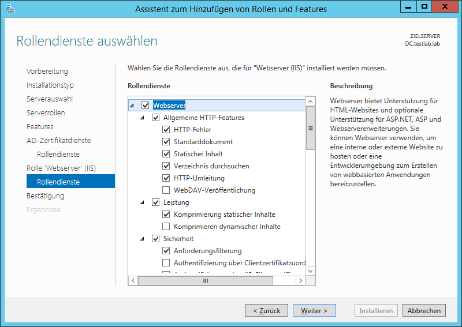The height and width of the screenshot is (327, 462).
Task: Click the vertical scrollbar thumb
Action: [x=310, y=128]
